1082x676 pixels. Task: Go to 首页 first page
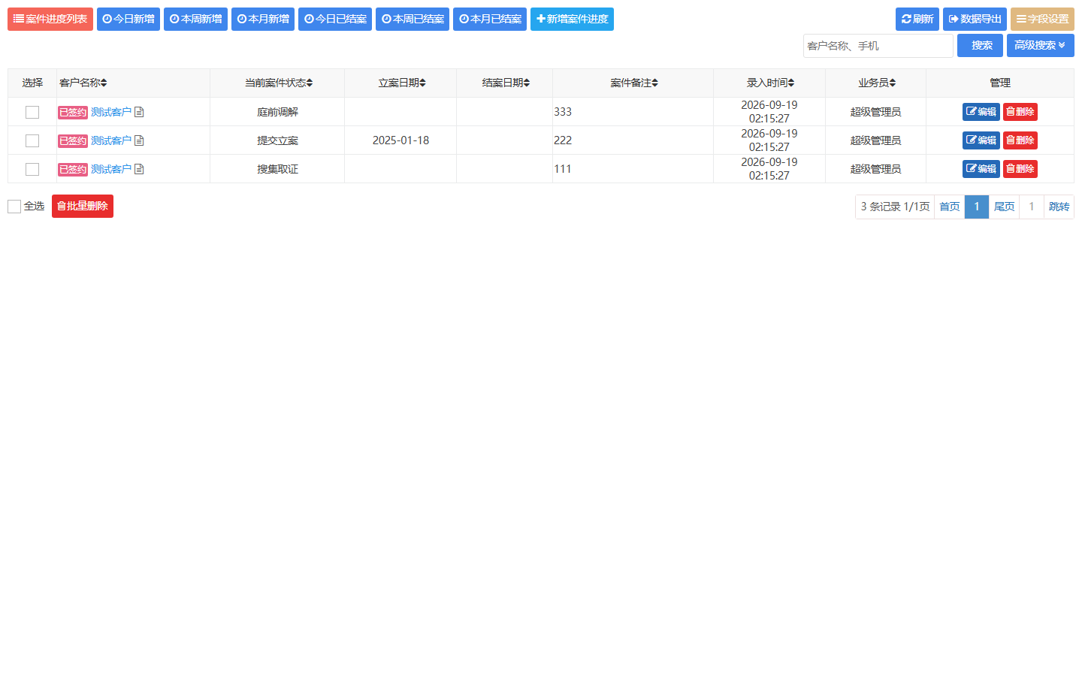[x=950, y=207]
